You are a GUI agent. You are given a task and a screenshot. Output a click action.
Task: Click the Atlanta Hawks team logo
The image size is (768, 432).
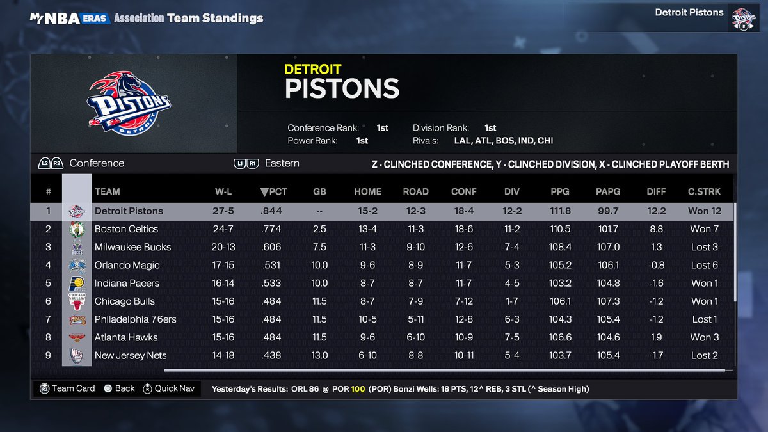pos(76,337)
